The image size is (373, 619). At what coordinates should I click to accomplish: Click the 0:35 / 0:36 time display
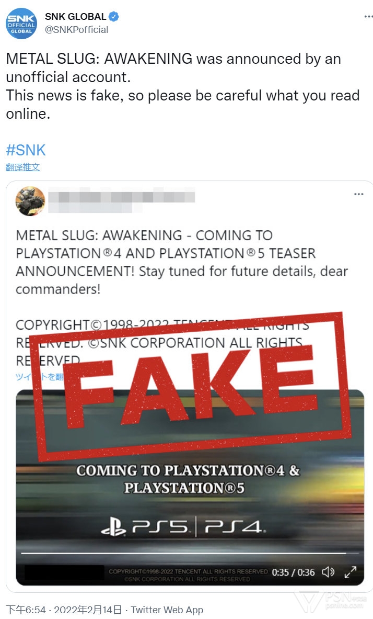[x=294, y=572]
